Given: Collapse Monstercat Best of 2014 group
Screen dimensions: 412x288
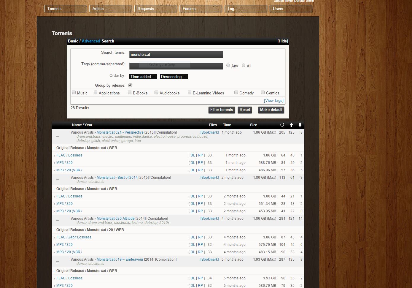Looking at the screenshot, I should click(x=58, y=180).
